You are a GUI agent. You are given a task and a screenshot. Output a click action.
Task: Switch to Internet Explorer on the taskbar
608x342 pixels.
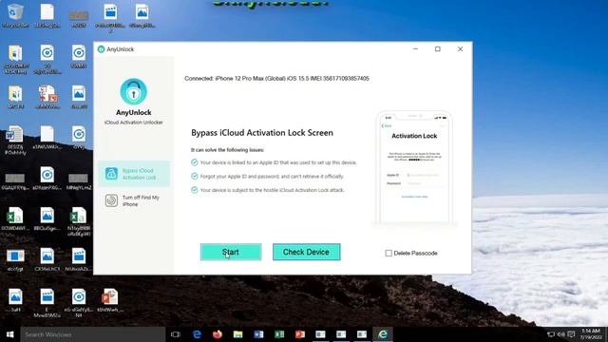[383, 334]
